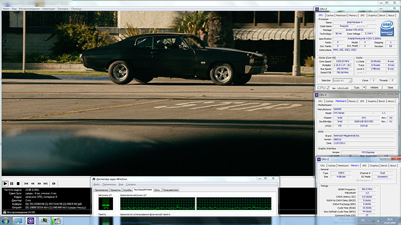Open the Закладки menu in the media player
This screenshot has width=401, height=225.
(x=63, y=9)
